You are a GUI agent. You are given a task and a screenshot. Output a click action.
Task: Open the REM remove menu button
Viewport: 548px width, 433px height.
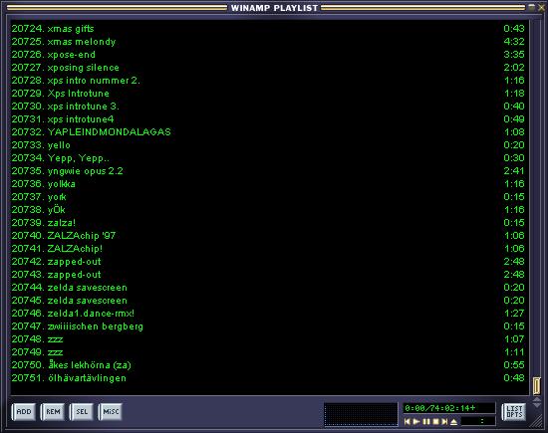53,412
